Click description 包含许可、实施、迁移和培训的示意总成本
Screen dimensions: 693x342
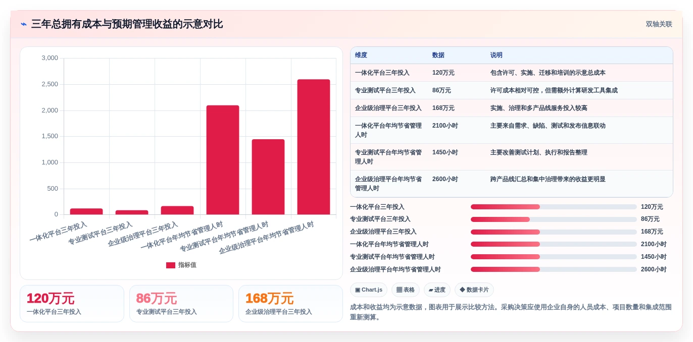[x=548, y=73]
